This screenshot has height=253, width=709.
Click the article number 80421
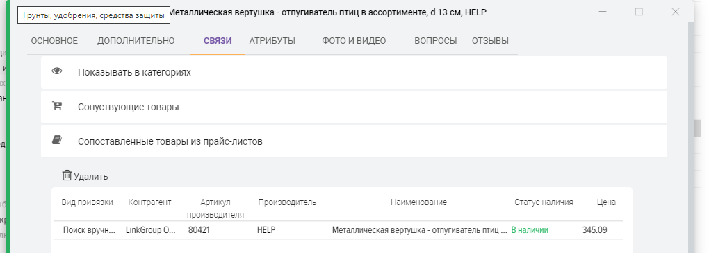coord(199,230)
